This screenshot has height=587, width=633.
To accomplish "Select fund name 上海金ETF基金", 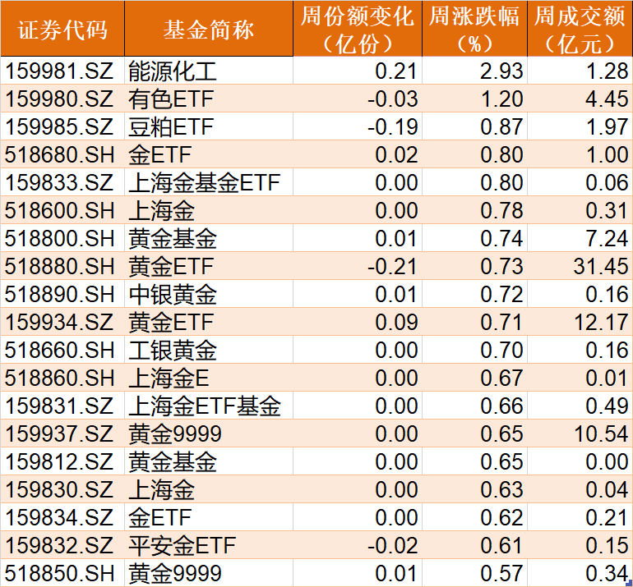I will click(209, 406).
